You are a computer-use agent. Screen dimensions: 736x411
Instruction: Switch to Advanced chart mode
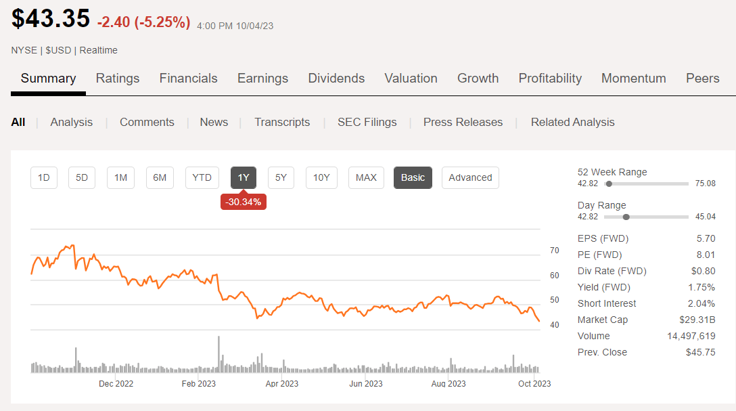click(x=470, y=177)
